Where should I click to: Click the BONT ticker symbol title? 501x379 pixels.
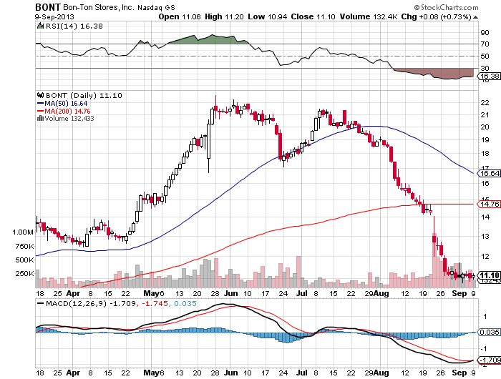coord(48,7)
